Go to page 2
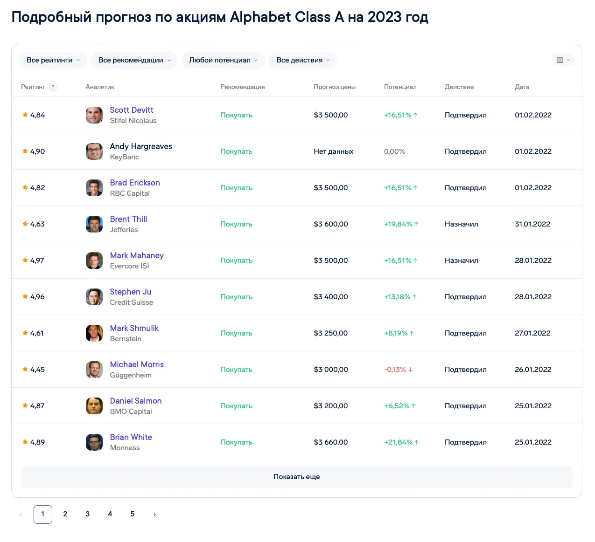 pyautogui.click(x=65, y=514)
